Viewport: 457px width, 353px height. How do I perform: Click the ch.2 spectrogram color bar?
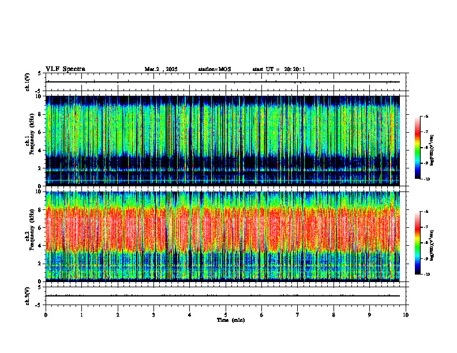point(417,243)
